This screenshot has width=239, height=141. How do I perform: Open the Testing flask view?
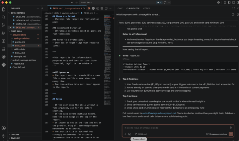[3, 49]
